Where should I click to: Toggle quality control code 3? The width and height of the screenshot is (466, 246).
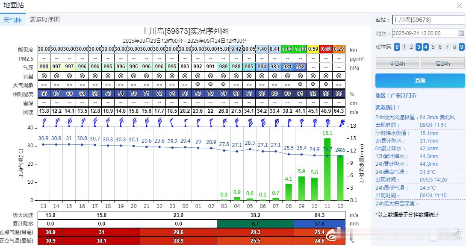pos(419,47)
